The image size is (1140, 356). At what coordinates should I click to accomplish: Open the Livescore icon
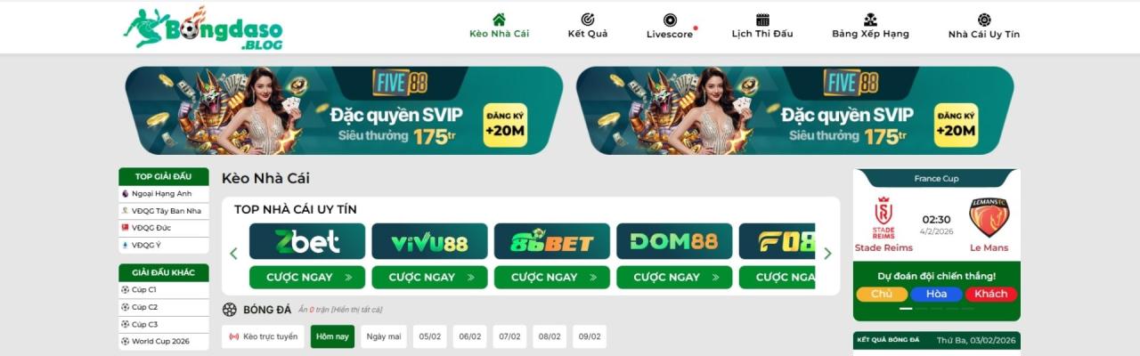tap(670, 20)
